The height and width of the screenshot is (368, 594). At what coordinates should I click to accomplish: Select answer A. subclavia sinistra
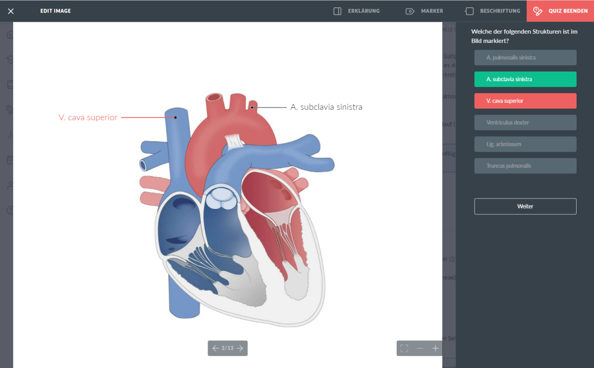click(525, 79)
